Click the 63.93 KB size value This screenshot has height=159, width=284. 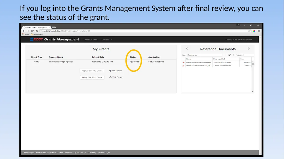(x=247, y=62)
